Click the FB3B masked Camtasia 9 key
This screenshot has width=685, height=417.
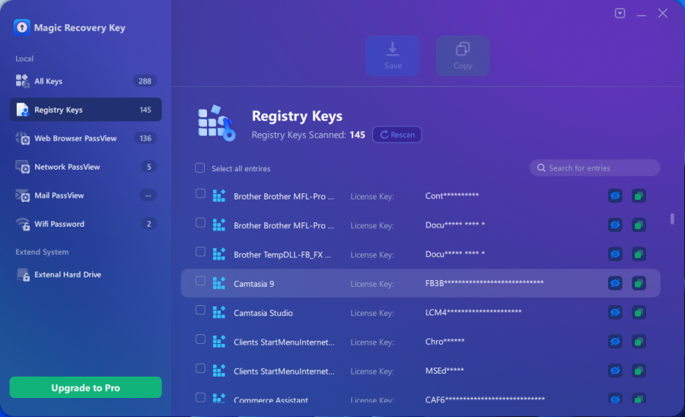(485, 283)
